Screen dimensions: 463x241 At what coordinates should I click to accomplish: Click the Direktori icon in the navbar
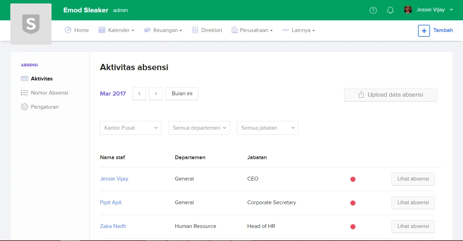196,30
